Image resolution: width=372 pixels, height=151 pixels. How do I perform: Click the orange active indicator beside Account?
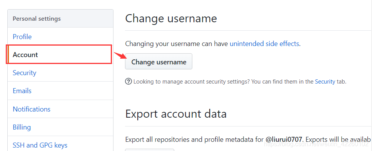(x=8, y=54)
